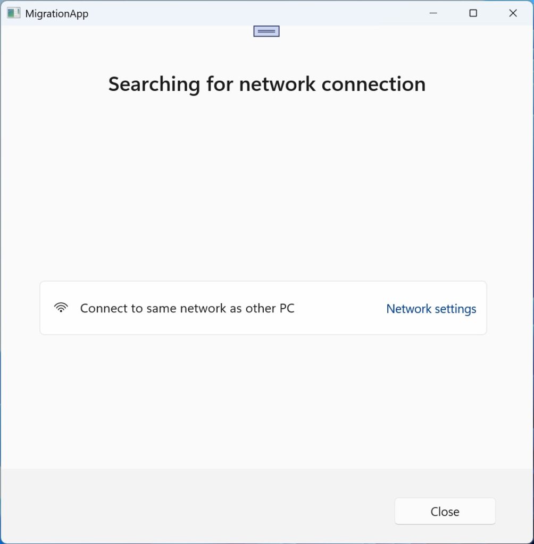Select the Network settings hyperlink text

click(x=431, y=309)
